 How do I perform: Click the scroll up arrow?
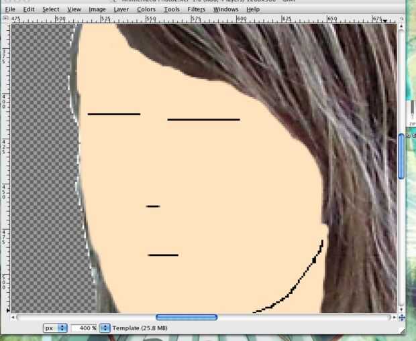point(401,26)
